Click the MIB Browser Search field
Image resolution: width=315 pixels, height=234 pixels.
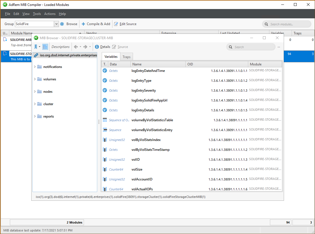251,47
